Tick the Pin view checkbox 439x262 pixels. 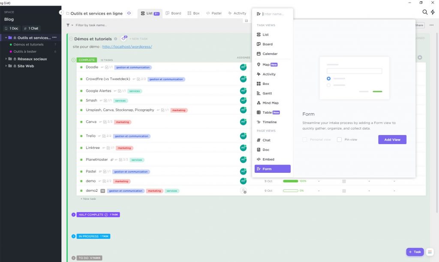[339, 139]
